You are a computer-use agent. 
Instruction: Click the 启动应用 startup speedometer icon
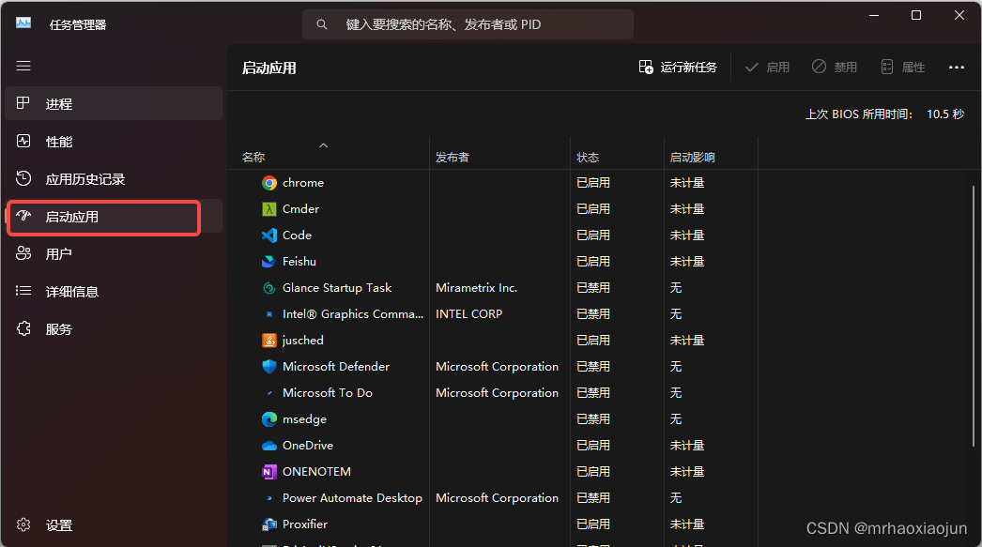[23, 216]
